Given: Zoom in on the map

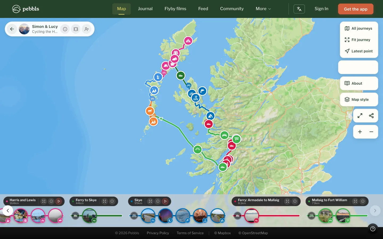Looking at the screenshot, I should [360, 132].
